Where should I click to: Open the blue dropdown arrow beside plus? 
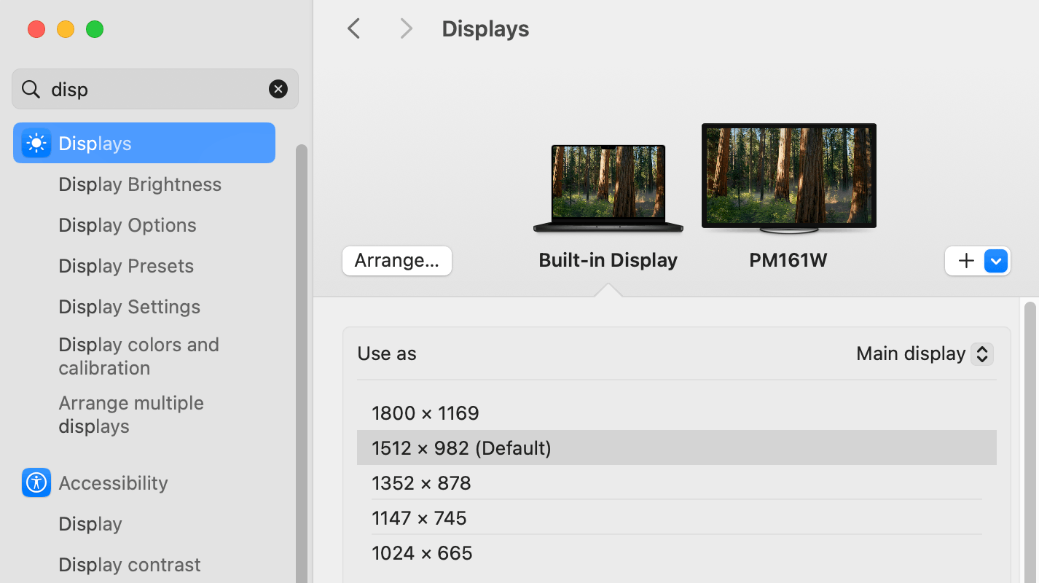996,261
